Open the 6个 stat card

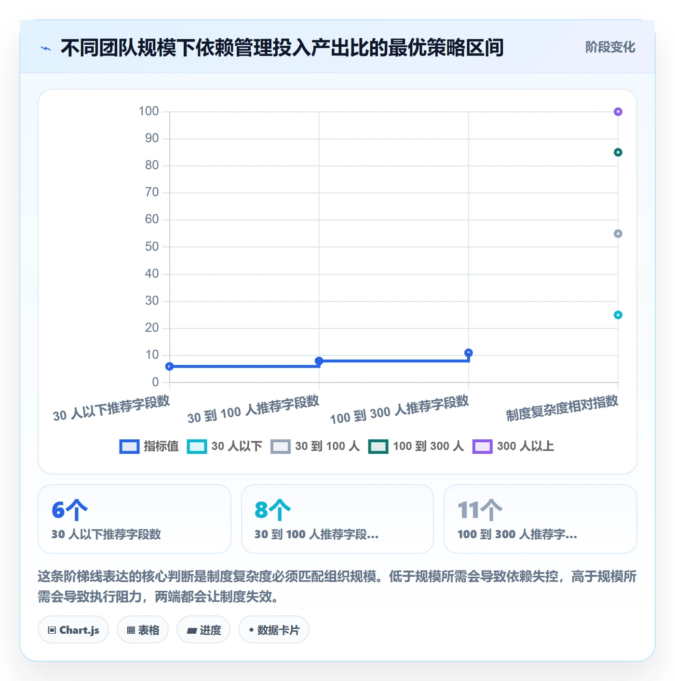(x=135, y=519)
